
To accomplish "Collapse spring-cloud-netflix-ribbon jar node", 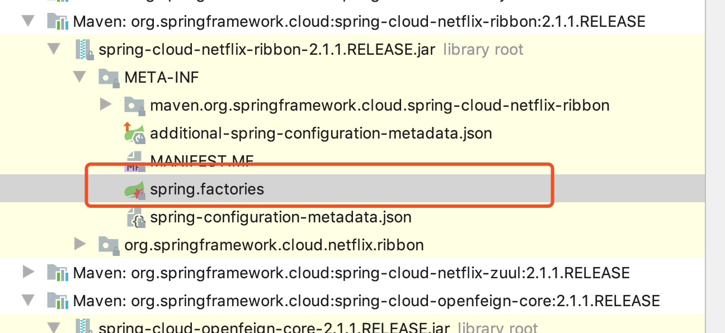I will pyautogui.click(x=53, y=49).
